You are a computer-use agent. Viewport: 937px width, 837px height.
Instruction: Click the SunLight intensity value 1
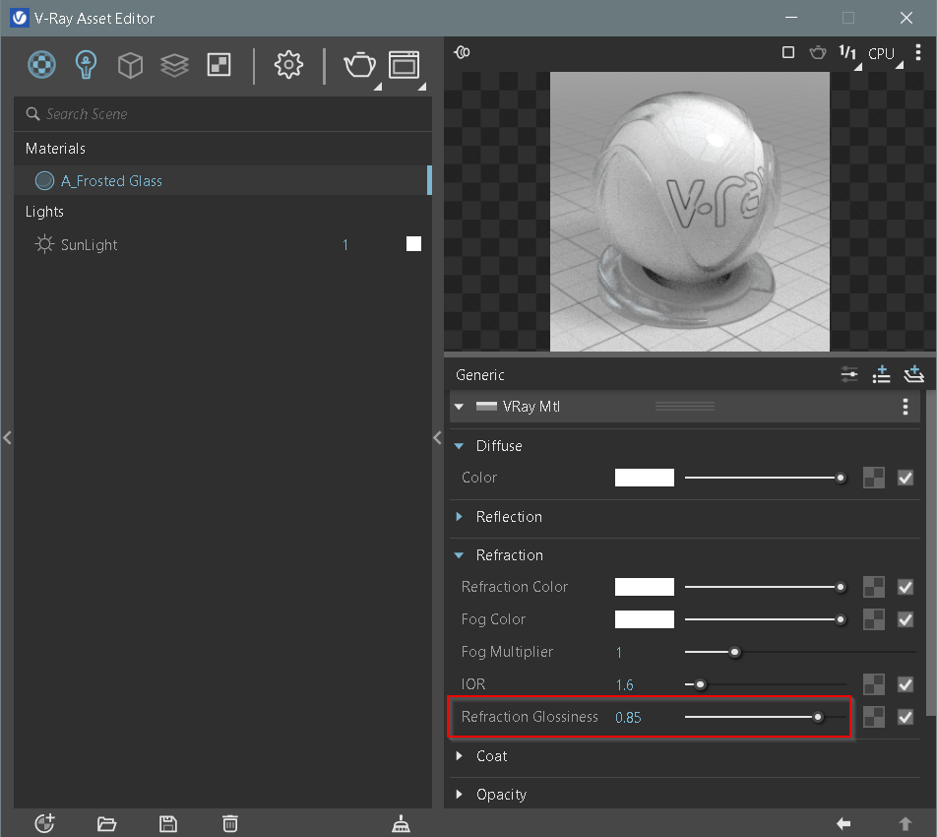[x=344, y=244]
